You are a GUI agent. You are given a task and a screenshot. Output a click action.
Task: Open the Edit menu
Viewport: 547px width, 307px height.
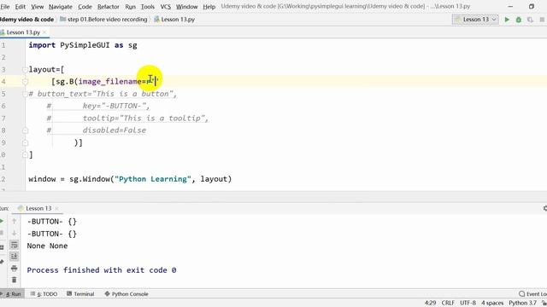[x=20, y=7]
